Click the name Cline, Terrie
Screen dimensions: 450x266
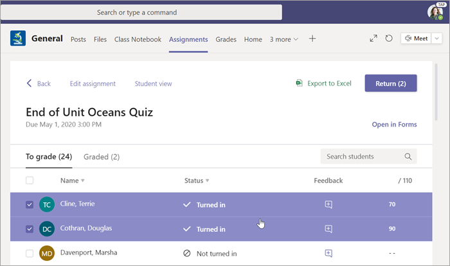[x=78, y=204]
